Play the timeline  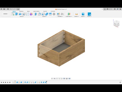6,82
